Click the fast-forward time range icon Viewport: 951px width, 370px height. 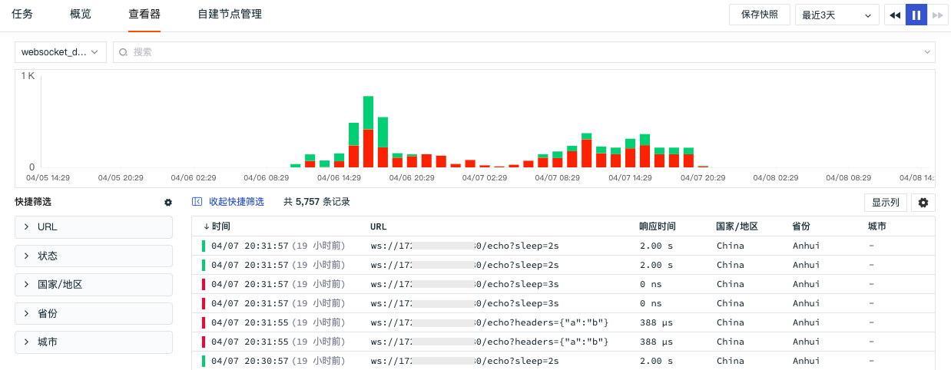tap(938, 15)
